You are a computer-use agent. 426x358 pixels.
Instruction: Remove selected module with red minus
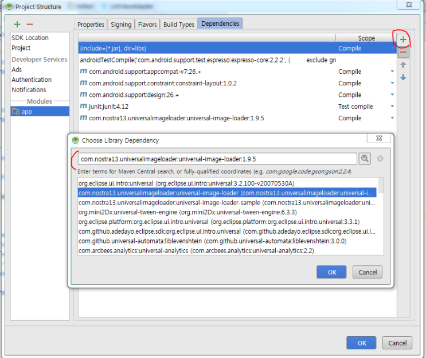tap(30, 24)
